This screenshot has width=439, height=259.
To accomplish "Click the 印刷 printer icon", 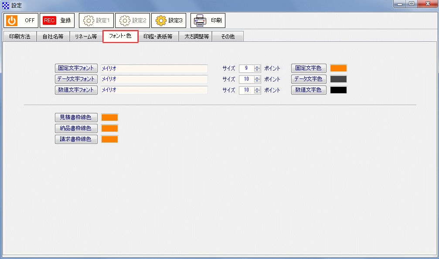I will (x=199, y=20).
